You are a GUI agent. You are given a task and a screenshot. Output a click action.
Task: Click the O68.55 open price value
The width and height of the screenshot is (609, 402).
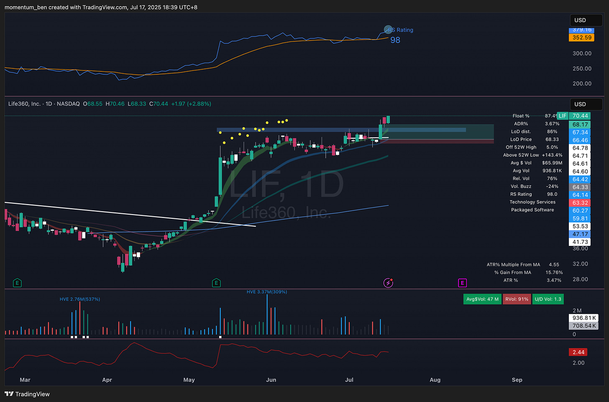point(93,104)
